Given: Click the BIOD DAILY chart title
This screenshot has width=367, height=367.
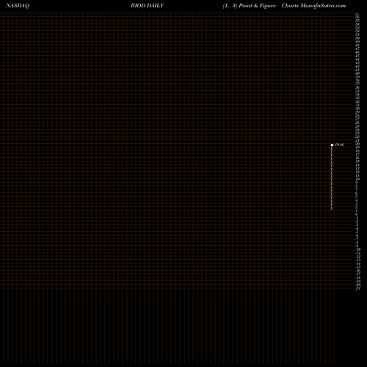Looking at the screenshot, I should point(147,6).
